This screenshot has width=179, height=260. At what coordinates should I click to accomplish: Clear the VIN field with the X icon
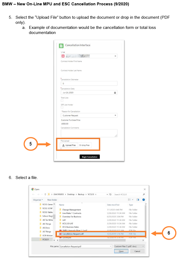coord(115,56)
